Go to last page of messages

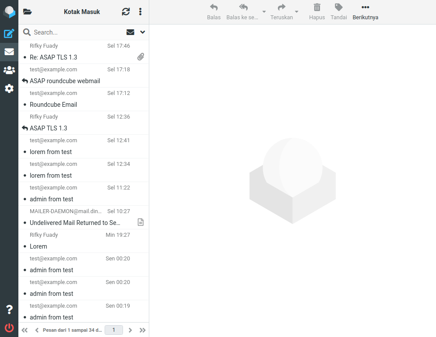pyautogui.click(x=143, y=330)
